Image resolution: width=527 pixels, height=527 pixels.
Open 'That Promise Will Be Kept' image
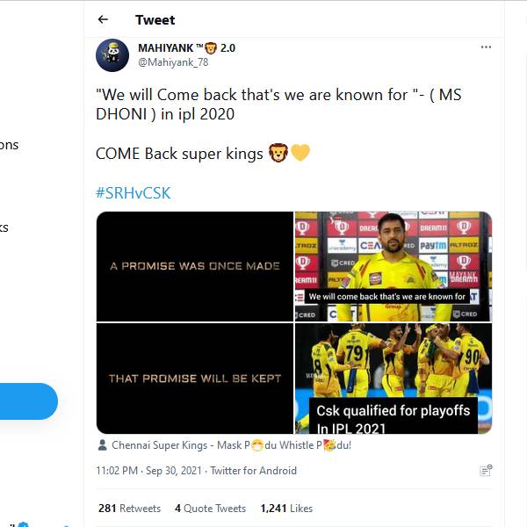[194, 379]
